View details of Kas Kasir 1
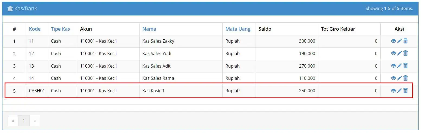Screen dimensions: 421x133 coord(393,91)
